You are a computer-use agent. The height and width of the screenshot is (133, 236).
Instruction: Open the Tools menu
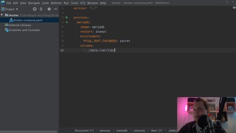(x=74, y=3)
